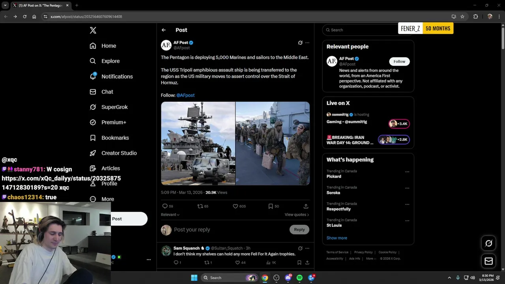Click the Creator Studio rocket icon
The width and height of the screenshot is (505, 284).
click(93, 153)
